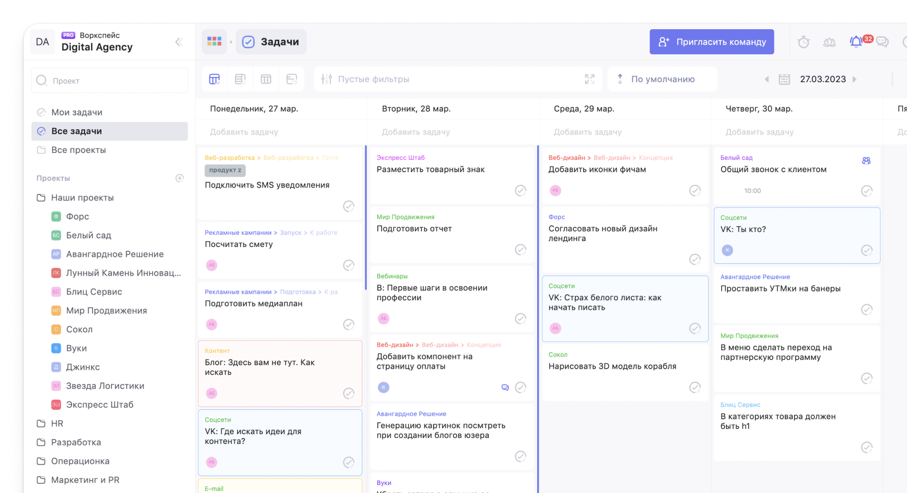The image size is (907, 493).
Task: Open 'Веб-разработка' breadcrumb link on SMS task
Action: (230, 158)
